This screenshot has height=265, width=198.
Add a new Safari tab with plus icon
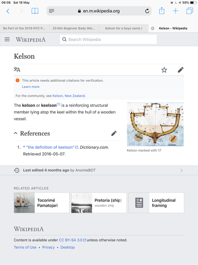176,11
